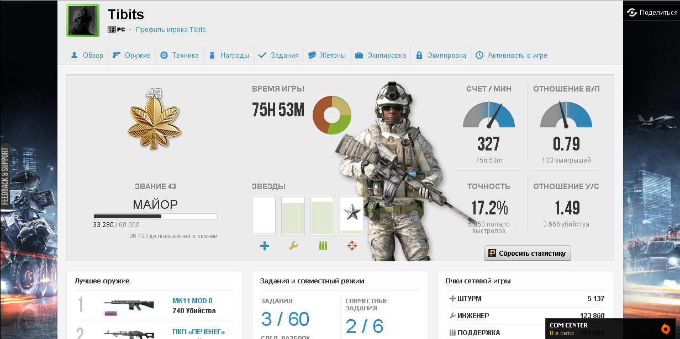Click the Tibits player avatar
The image size is (680, 339).
tap(83, 20)
